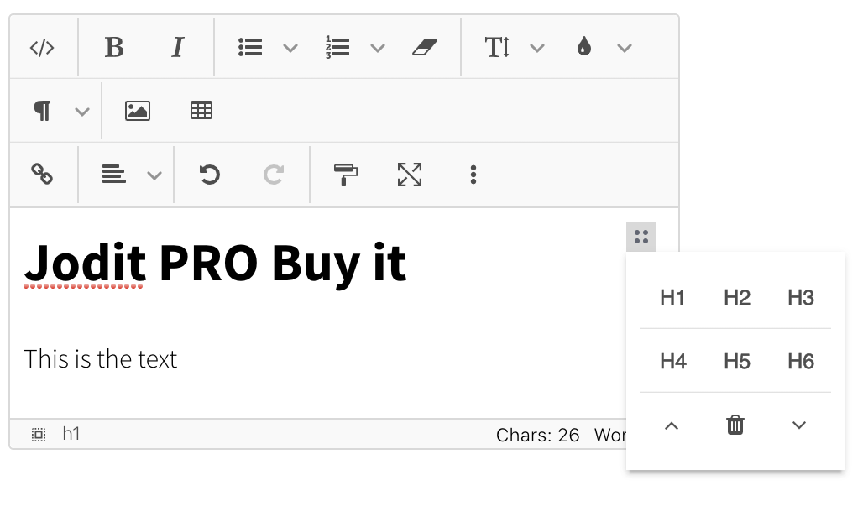Image resolution: width=863 pixels, height=522 pixels.
Task: Convert block to H3
Action: tap(800, 298)
